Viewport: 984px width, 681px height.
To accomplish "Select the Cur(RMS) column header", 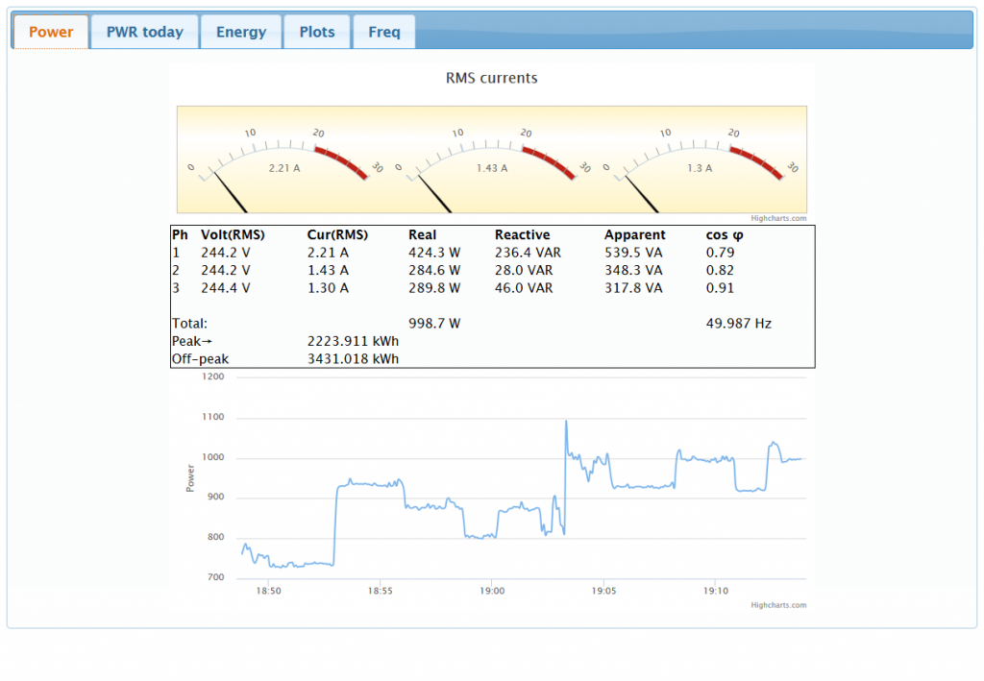I will pyautogui.click(x=337, y=234).
